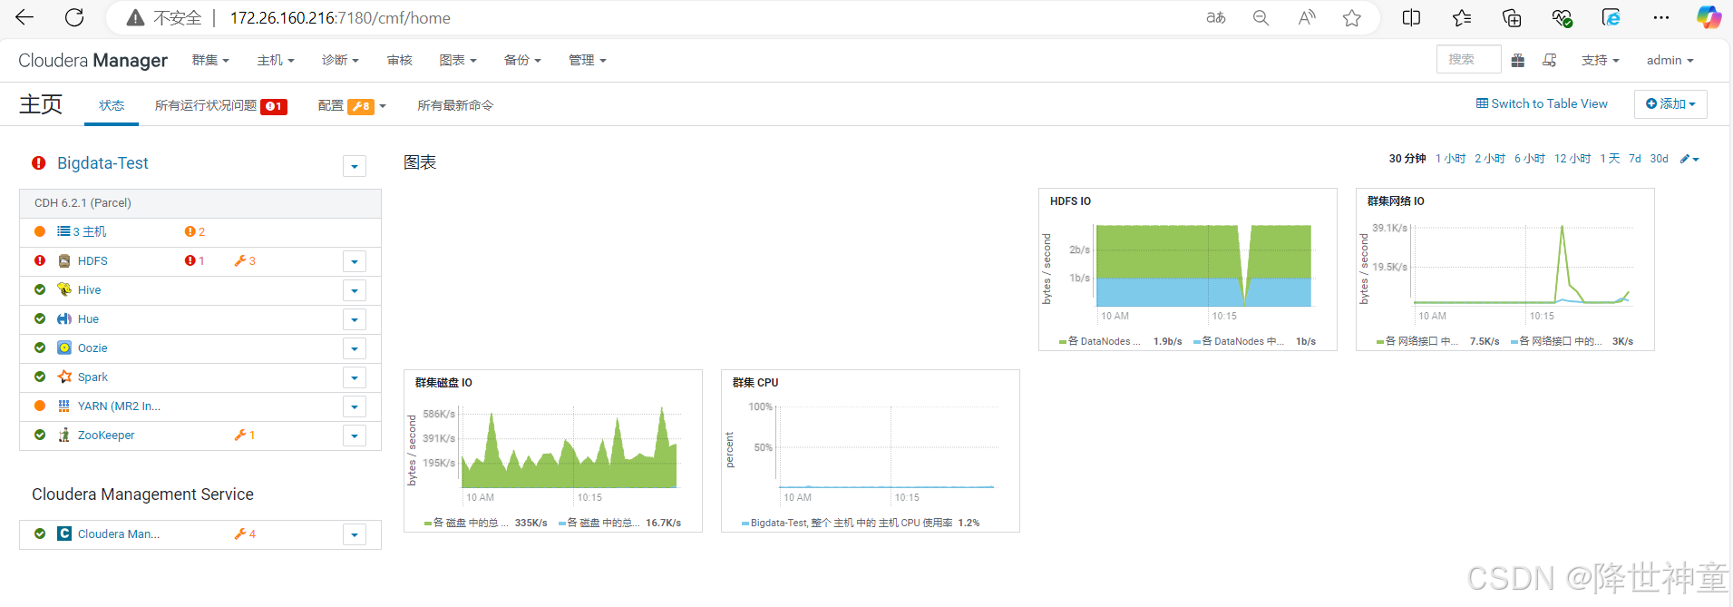
Task: Click the parcel gift box icon in the header
Action: 1518,60
